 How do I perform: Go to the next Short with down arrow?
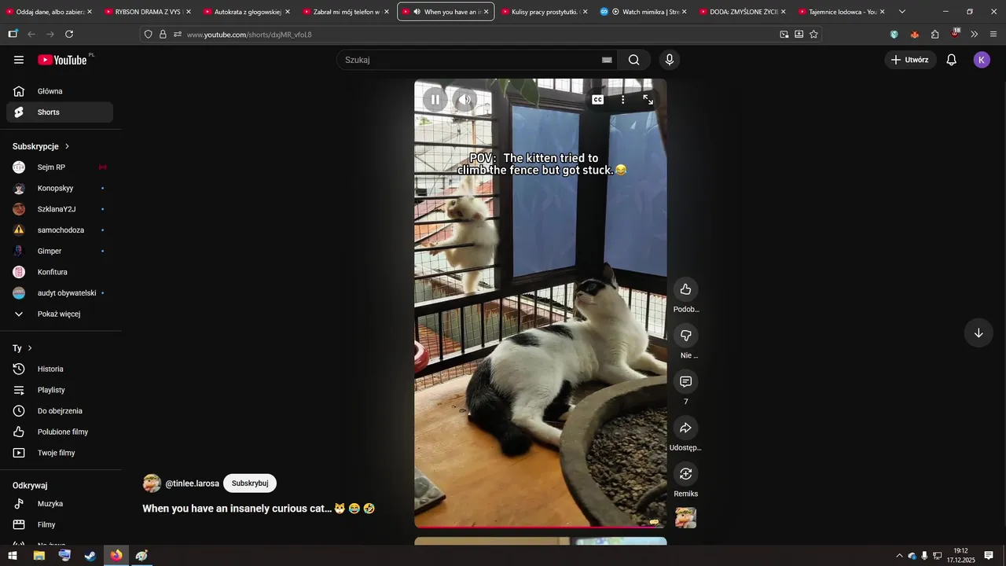pos(978,333)
